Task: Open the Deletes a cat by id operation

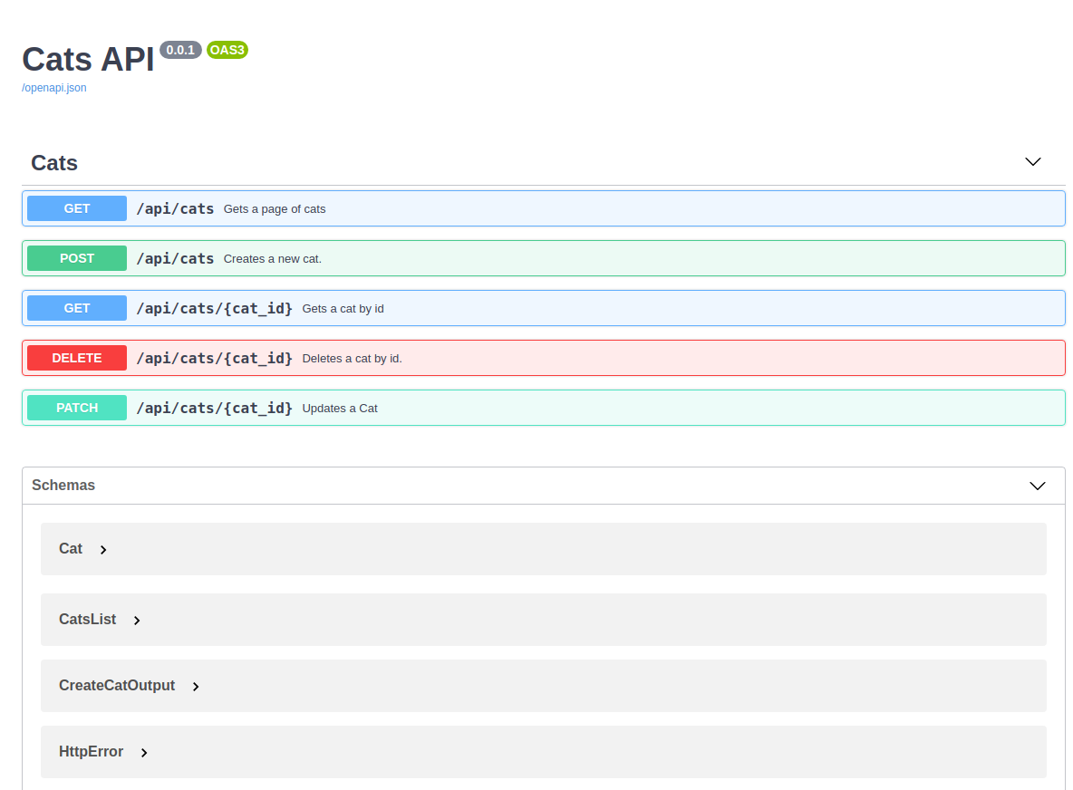Action: tap(544, 358)
